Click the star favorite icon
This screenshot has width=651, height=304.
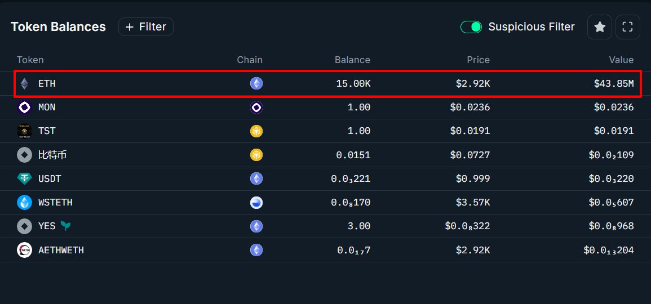click(600, 27)
